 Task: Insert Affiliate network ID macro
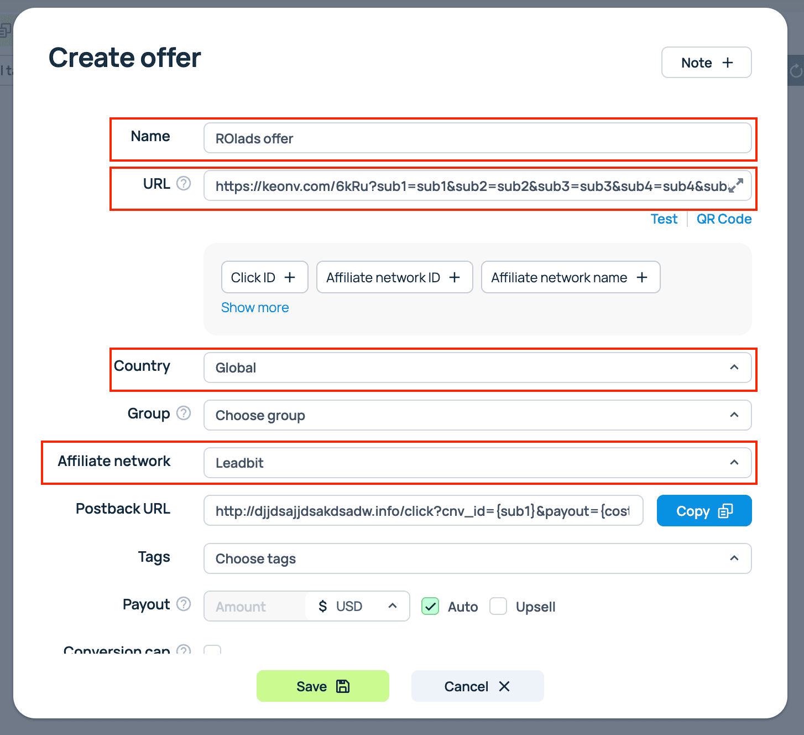pos(394,277)
